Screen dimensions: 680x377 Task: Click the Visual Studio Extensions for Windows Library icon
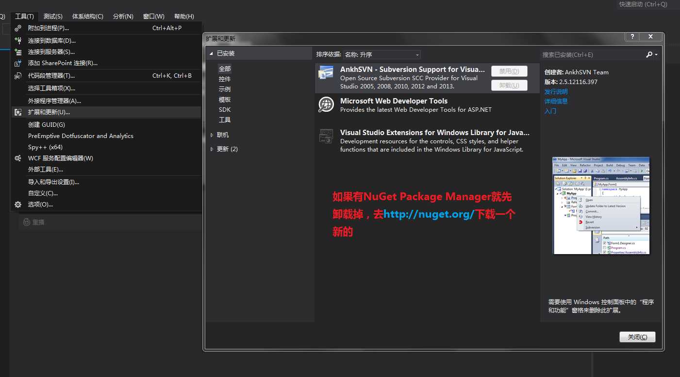[326, 136]
